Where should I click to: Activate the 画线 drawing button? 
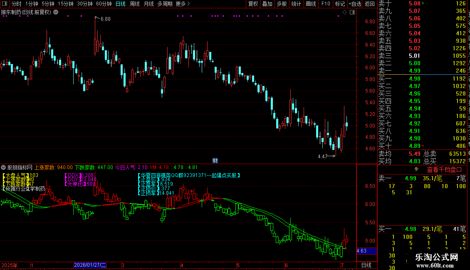311,4
